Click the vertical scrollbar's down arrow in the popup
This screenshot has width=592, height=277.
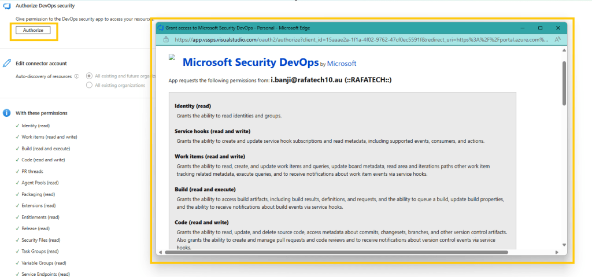click(x=564, y=245)
